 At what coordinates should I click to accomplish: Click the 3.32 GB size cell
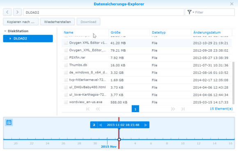coord(117,73)
